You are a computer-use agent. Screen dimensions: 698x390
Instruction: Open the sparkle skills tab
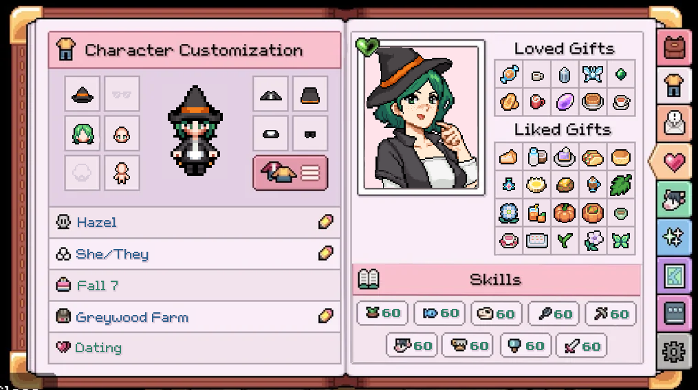click(673, 238)
